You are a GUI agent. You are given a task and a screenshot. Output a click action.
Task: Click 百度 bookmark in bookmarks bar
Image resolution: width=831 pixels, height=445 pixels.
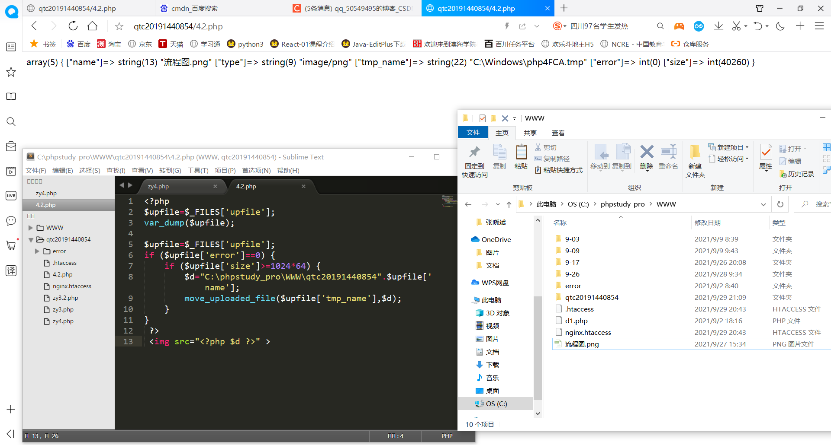(79, 44)
